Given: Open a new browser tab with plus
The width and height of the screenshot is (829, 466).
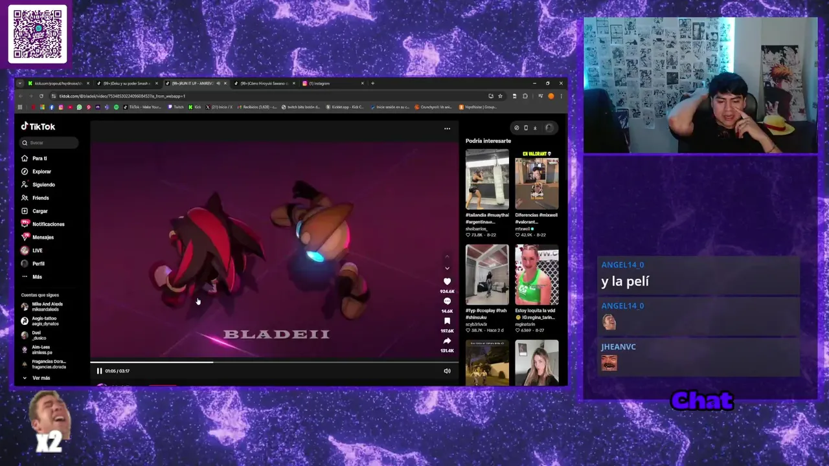Looking at the screenshot, I should (x=372, y=83).
